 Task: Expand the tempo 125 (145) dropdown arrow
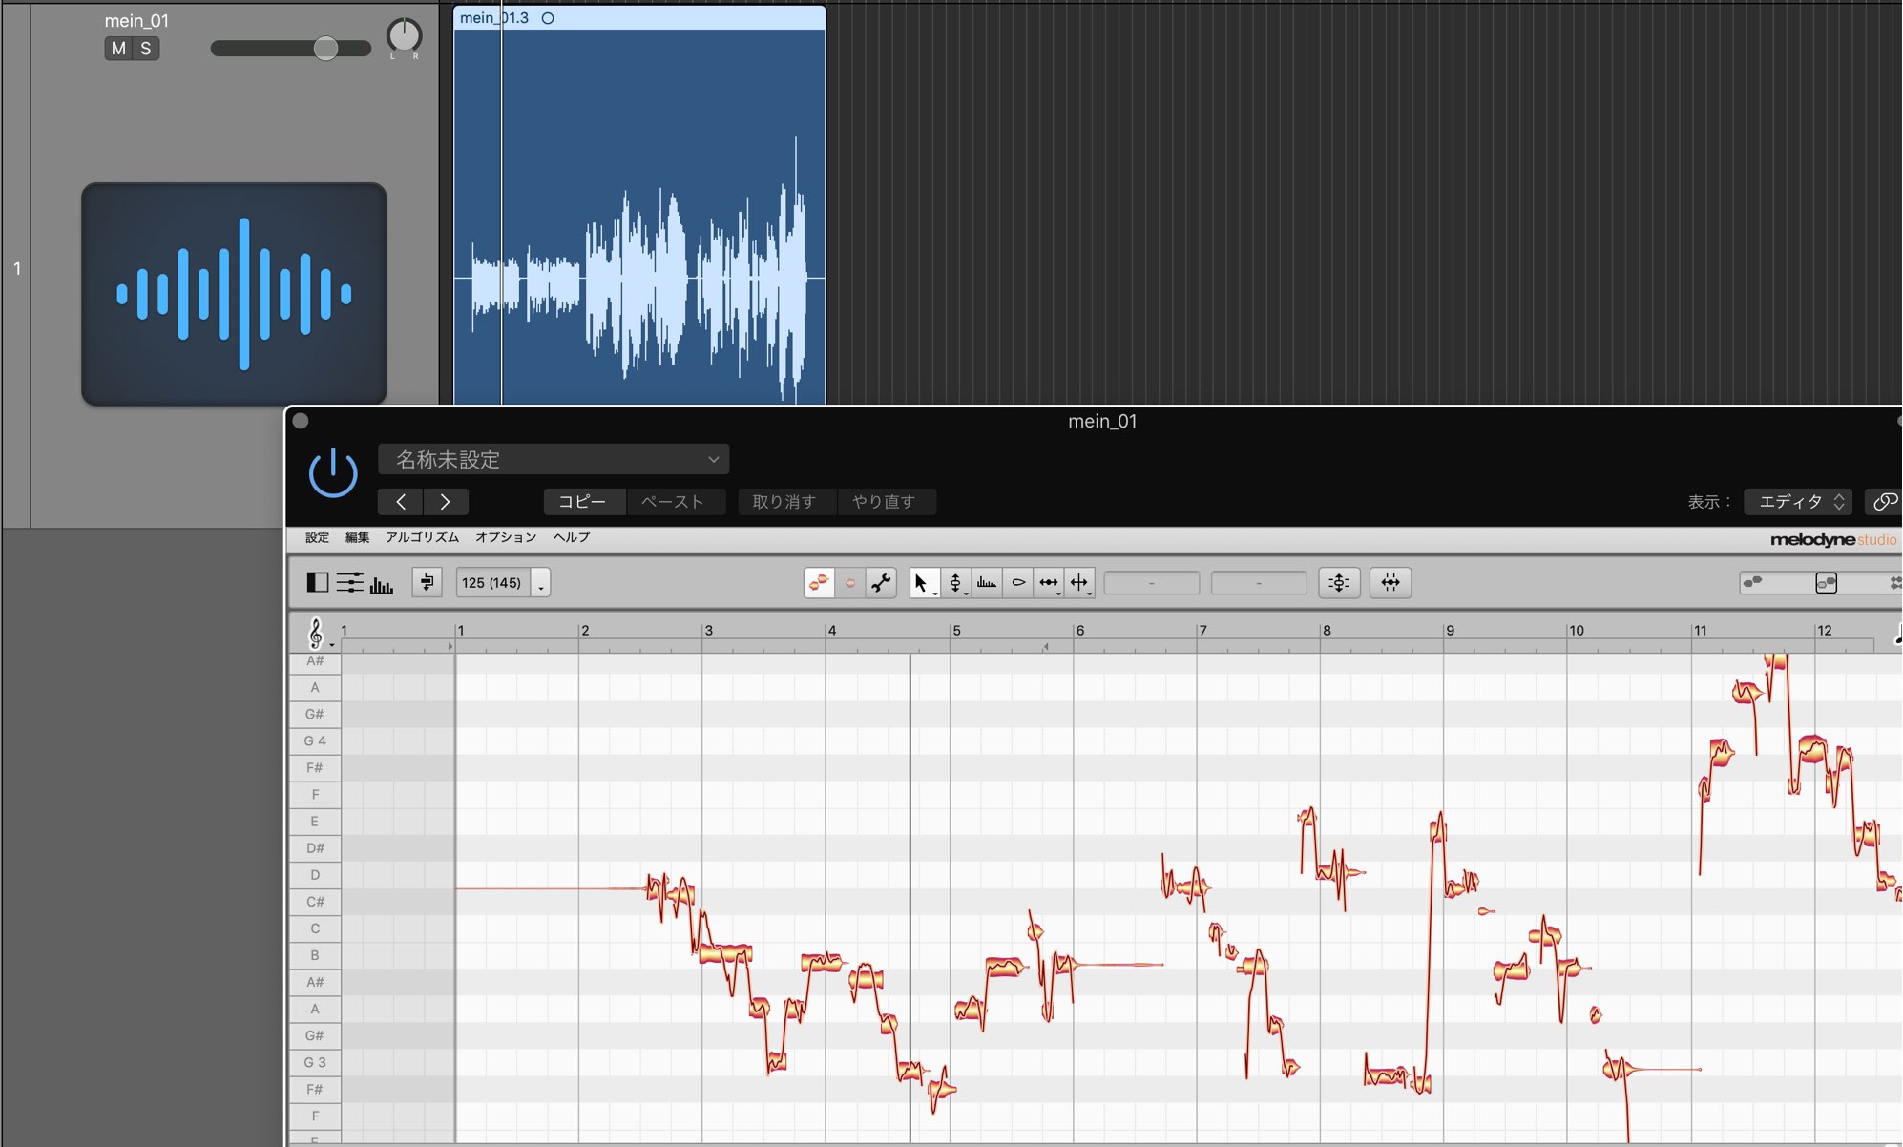point(541,583)
